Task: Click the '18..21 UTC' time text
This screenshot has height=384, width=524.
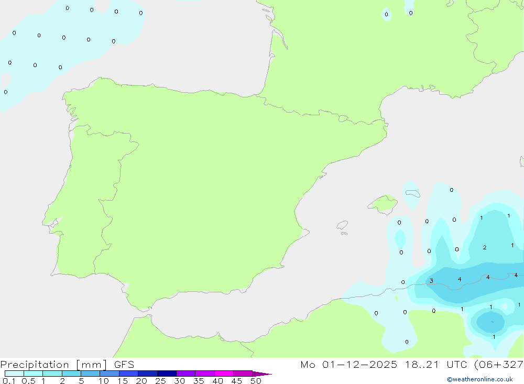Action: click(436, 365)
